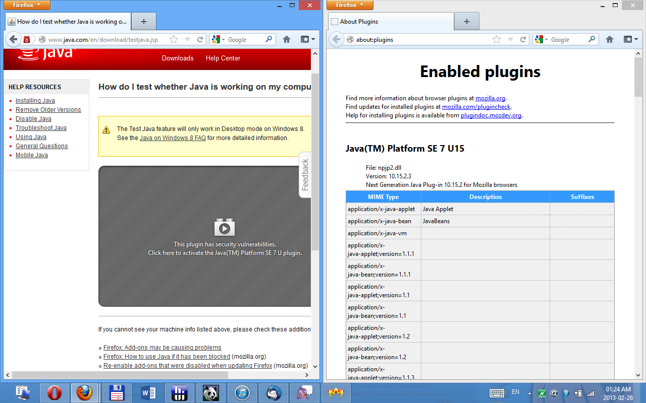This screenshot has width=646, height=403.
Task: Toggle the bookmark star for the testjava page
Action: [x=173, y=39]
